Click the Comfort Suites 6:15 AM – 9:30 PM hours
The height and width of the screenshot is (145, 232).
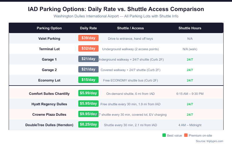click(190, 94)
